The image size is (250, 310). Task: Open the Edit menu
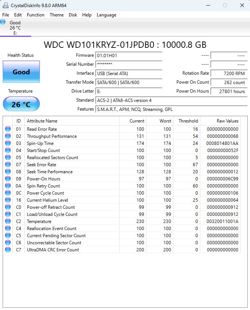18,15
